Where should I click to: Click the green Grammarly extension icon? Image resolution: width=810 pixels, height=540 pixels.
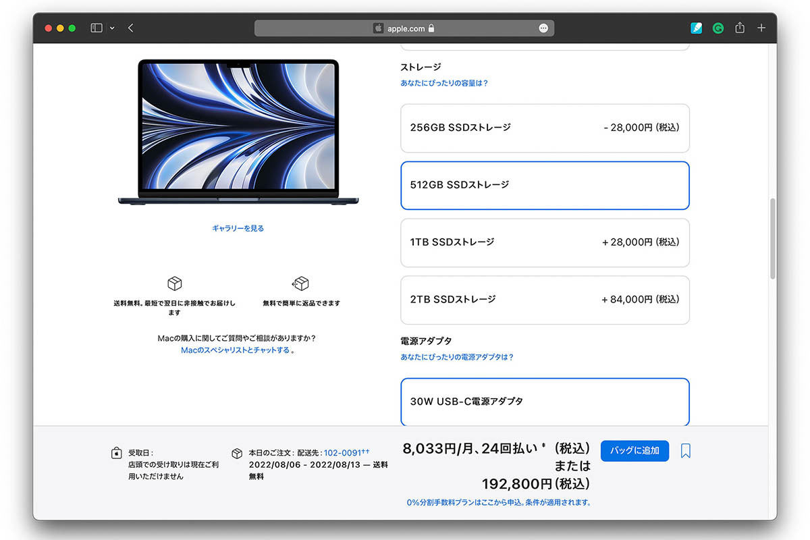pos(718,28)
